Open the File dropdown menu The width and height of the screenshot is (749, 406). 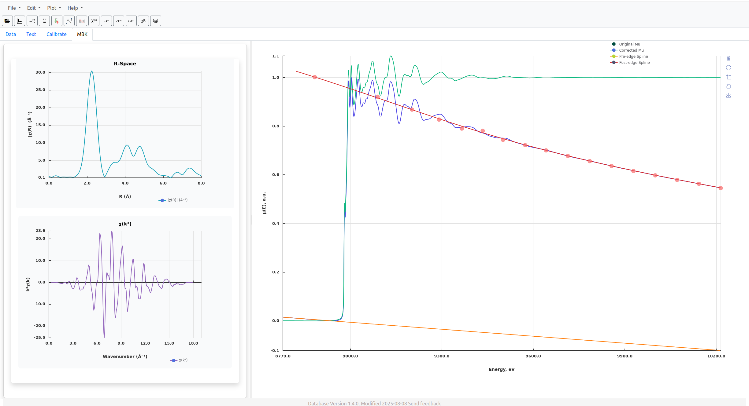point(14,8)
